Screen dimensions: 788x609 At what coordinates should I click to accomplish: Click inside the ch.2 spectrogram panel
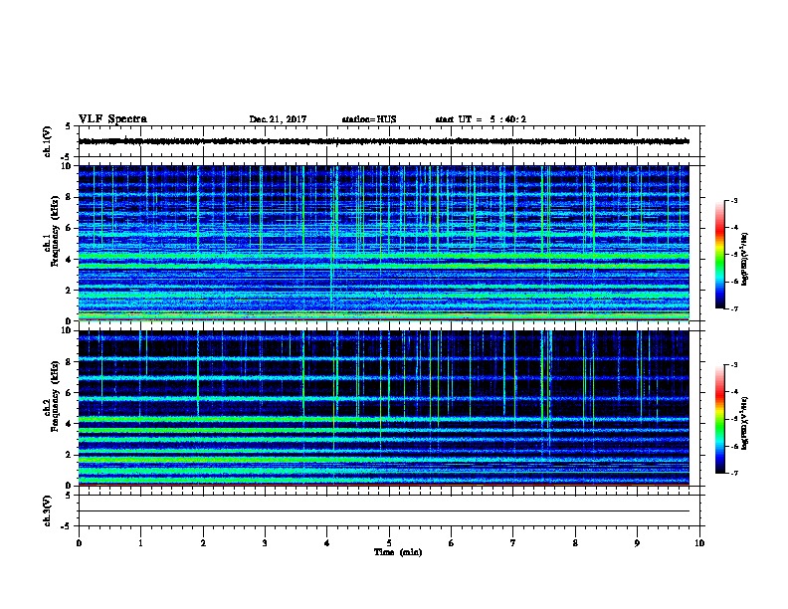coord(384,408)
